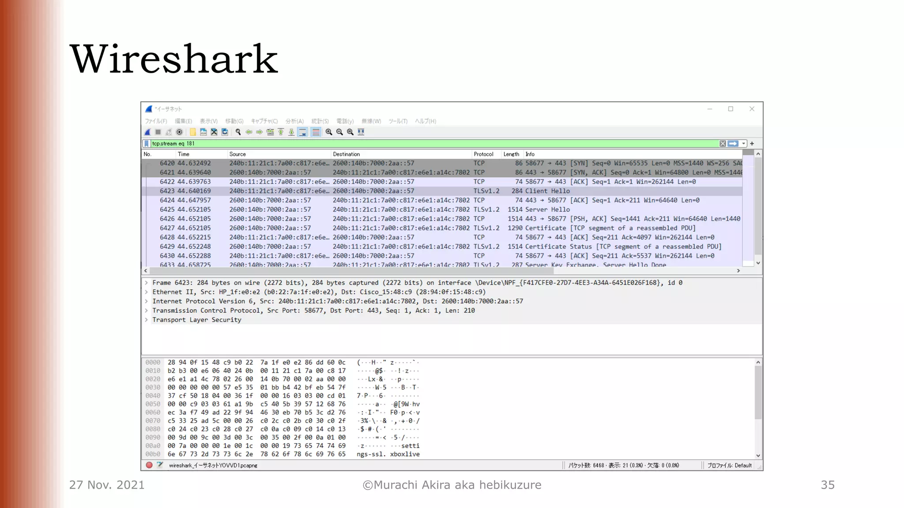The height and width of the screenshot is (508, 904).
Task: Click プロファイル: Default in status bar
Action: pos(729,465)
